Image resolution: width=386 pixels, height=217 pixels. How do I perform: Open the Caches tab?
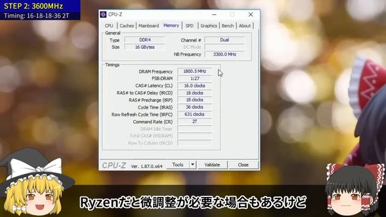click(127, 25)
